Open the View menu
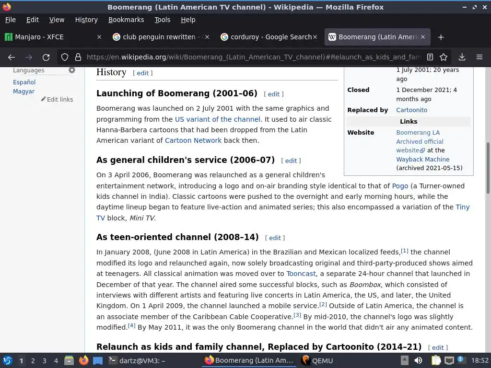Image resolution: width=491 pixels, height=368 pixels. [57, 20]
